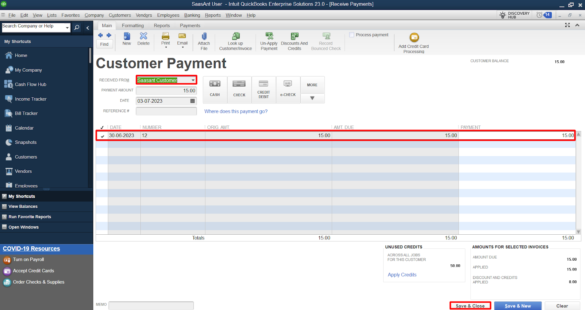The image size is (585, 310).
Task: Open Income Tracker shortcut
Action: click(x=31, y=99)
